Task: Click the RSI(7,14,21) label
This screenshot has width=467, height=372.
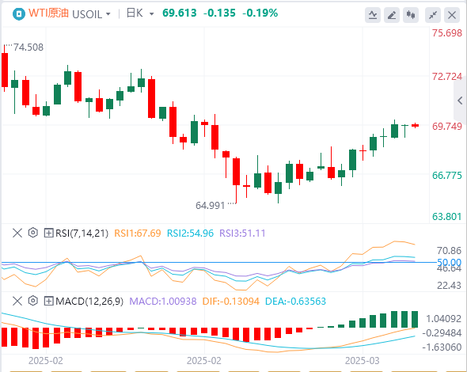Action: tap(82, 233)
